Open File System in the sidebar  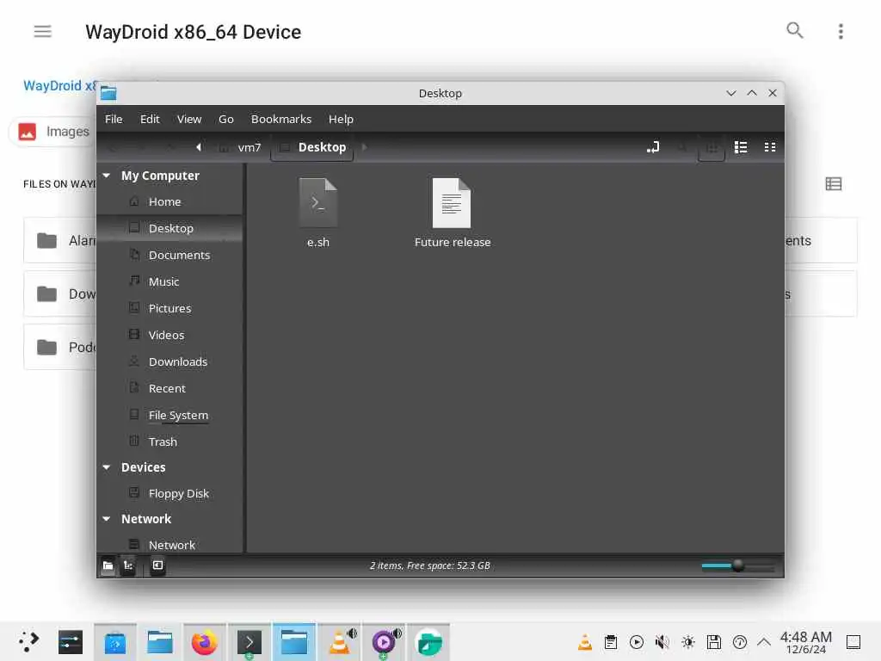coord(170,416)
